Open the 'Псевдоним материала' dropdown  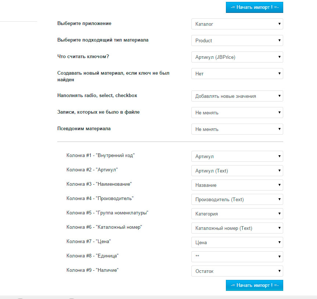tap(237, 129)
